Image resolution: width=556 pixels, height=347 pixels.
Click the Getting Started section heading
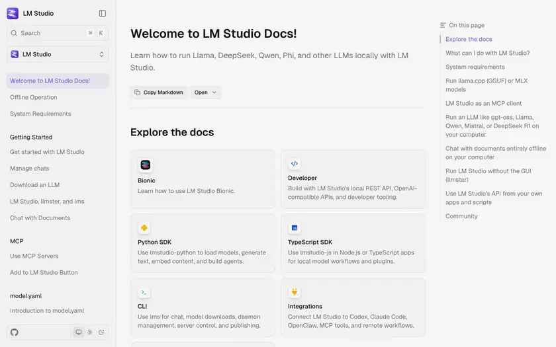(31, 137)
